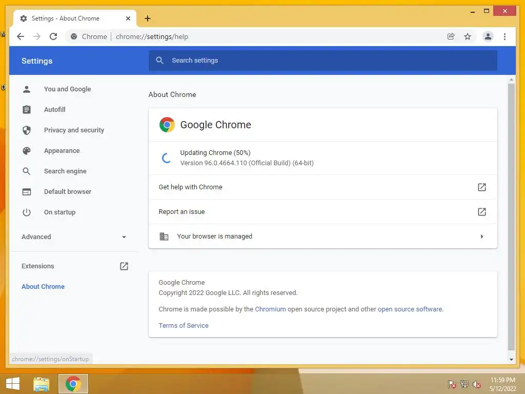Click the Updating Chrome (50%) status text
The width and height of the screenshot is (525, 394).
click(x=215, y=153)
